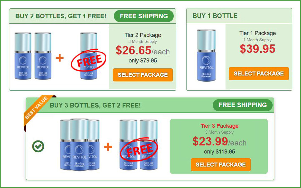Click the red FREE stamp in Tier 3

coord(139,149)
